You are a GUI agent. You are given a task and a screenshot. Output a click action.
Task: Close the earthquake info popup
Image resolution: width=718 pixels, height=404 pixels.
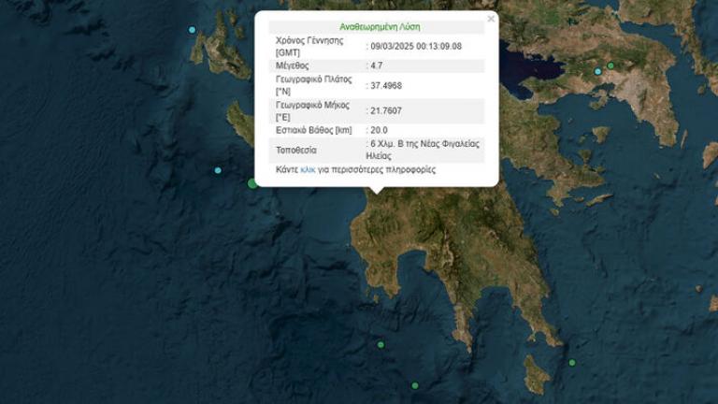tap(491, 19)
